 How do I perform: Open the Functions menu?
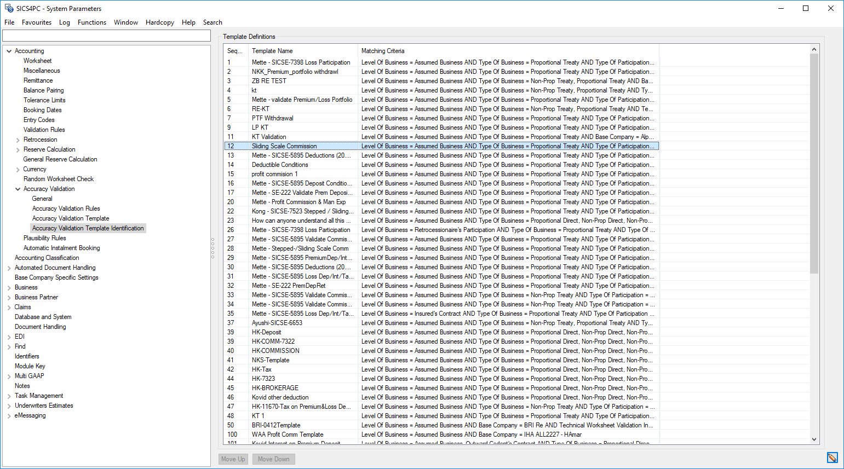point(91,22)
